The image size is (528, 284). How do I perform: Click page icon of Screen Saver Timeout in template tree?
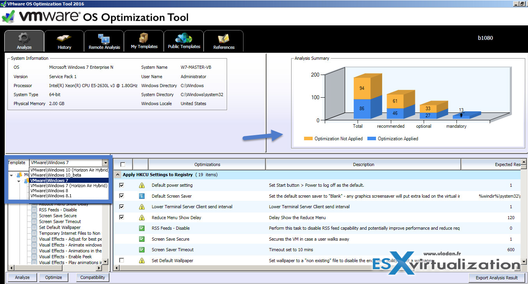pyautogui.click(x=34, y=221)
